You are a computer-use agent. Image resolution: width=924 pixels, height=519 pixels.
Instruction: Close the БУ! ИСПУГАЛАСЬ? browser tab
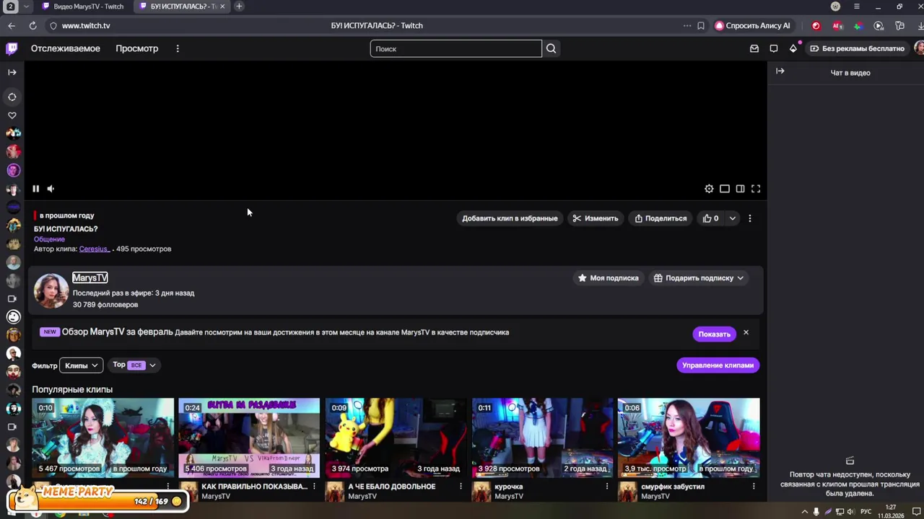point(222,6)
